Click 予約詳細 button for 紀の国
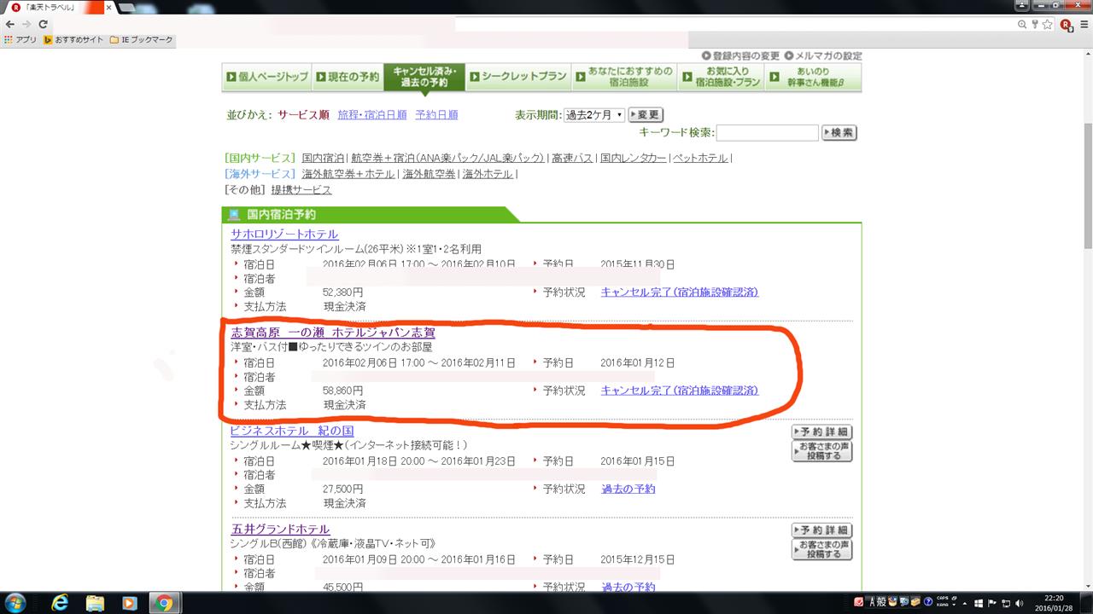Screen dimensions: 1093x614 tap(821, 432)
